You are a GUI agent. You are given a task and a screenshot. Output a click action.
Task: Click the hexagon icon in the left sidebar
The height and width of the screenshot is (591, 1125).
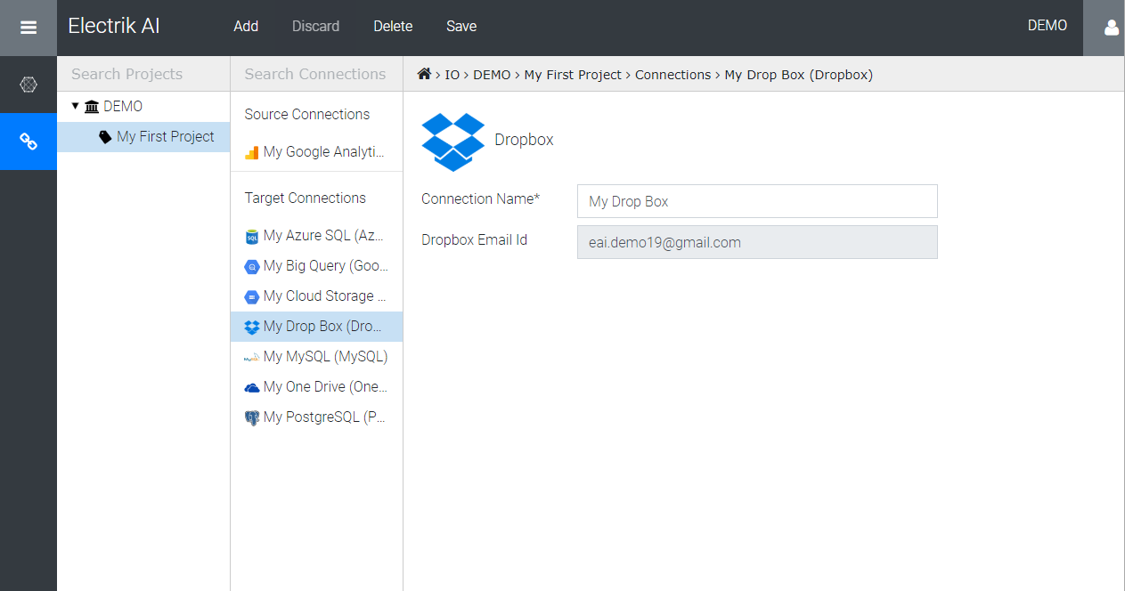(28, 85)
